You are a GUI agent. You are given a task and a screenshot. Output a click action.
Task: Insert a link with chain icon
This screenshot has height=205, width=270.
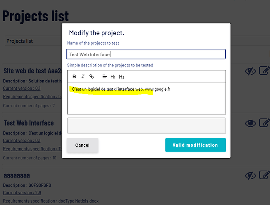click(92, 76)
